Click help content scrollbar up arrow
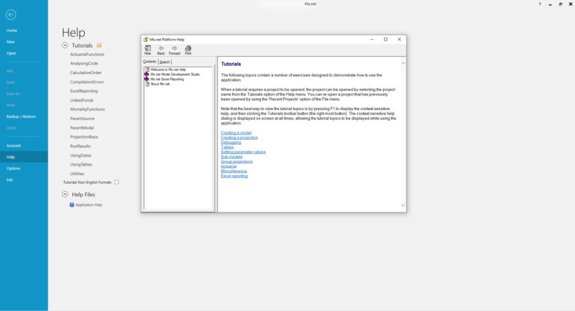 [x=403, y=63]
